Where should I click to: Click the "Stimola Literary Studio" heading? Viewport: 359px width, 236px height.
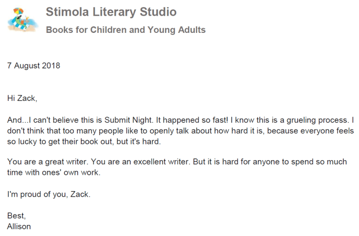pos(111,12)
